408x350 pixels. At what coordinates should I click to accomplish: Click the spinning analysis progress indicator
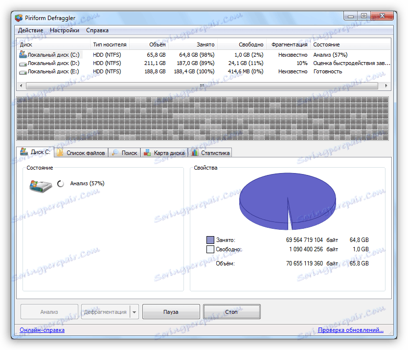(x=61, y=184)
